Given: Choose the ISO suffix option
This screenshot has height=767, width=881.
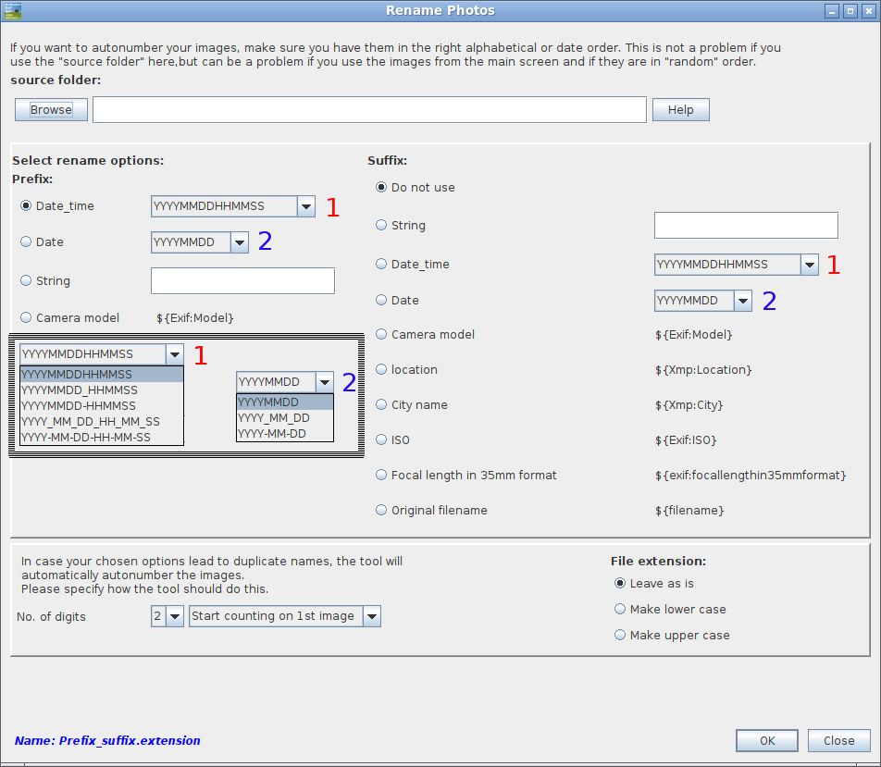Looking at the screenshot, I should click(381, 439).
